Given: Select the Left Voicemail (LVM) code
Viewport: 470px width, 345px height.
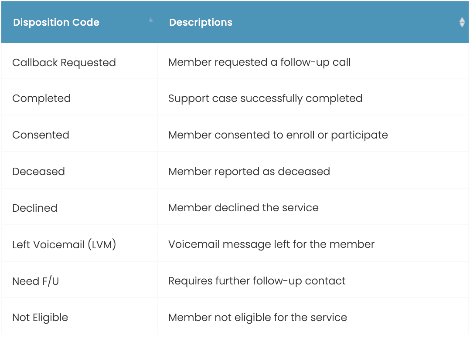Looking at the screenshot, I should point(64,244).
